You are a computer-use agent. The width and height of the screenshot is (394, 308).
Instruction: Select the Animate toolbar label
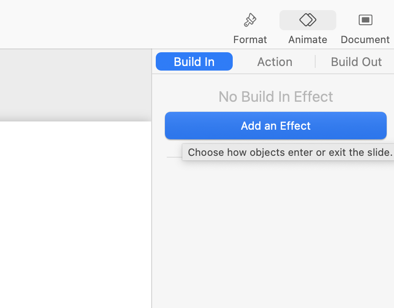307,40
